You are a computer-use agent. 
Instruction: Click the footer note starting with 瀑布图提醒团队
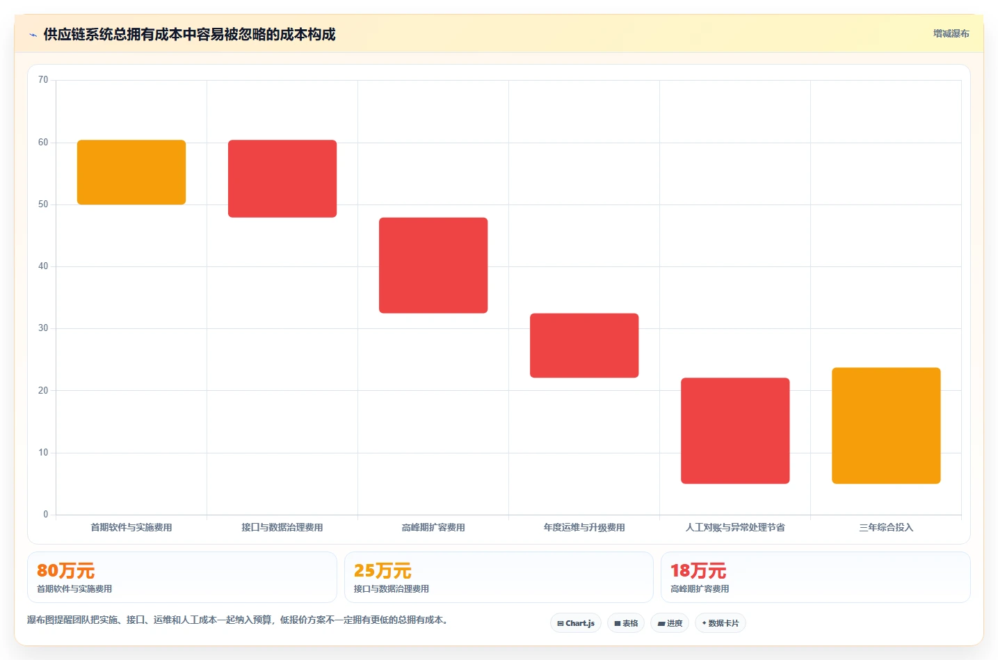point(239,620)
